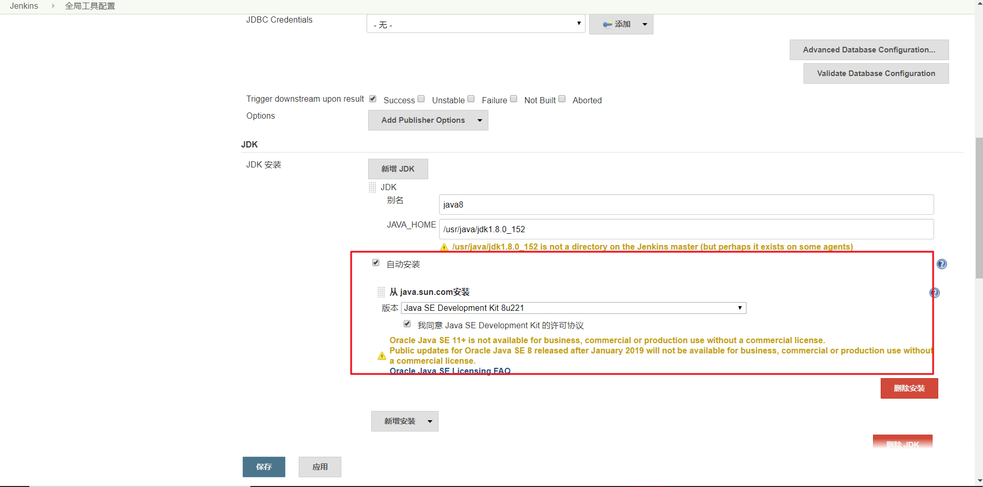
Task: Click the 添加 credentials button
Action: pyautogui.click(x=621, y=24)
